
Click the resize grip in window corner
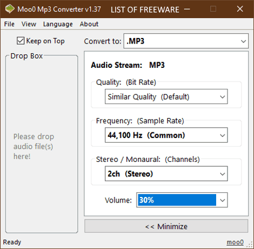click(249, 244)
